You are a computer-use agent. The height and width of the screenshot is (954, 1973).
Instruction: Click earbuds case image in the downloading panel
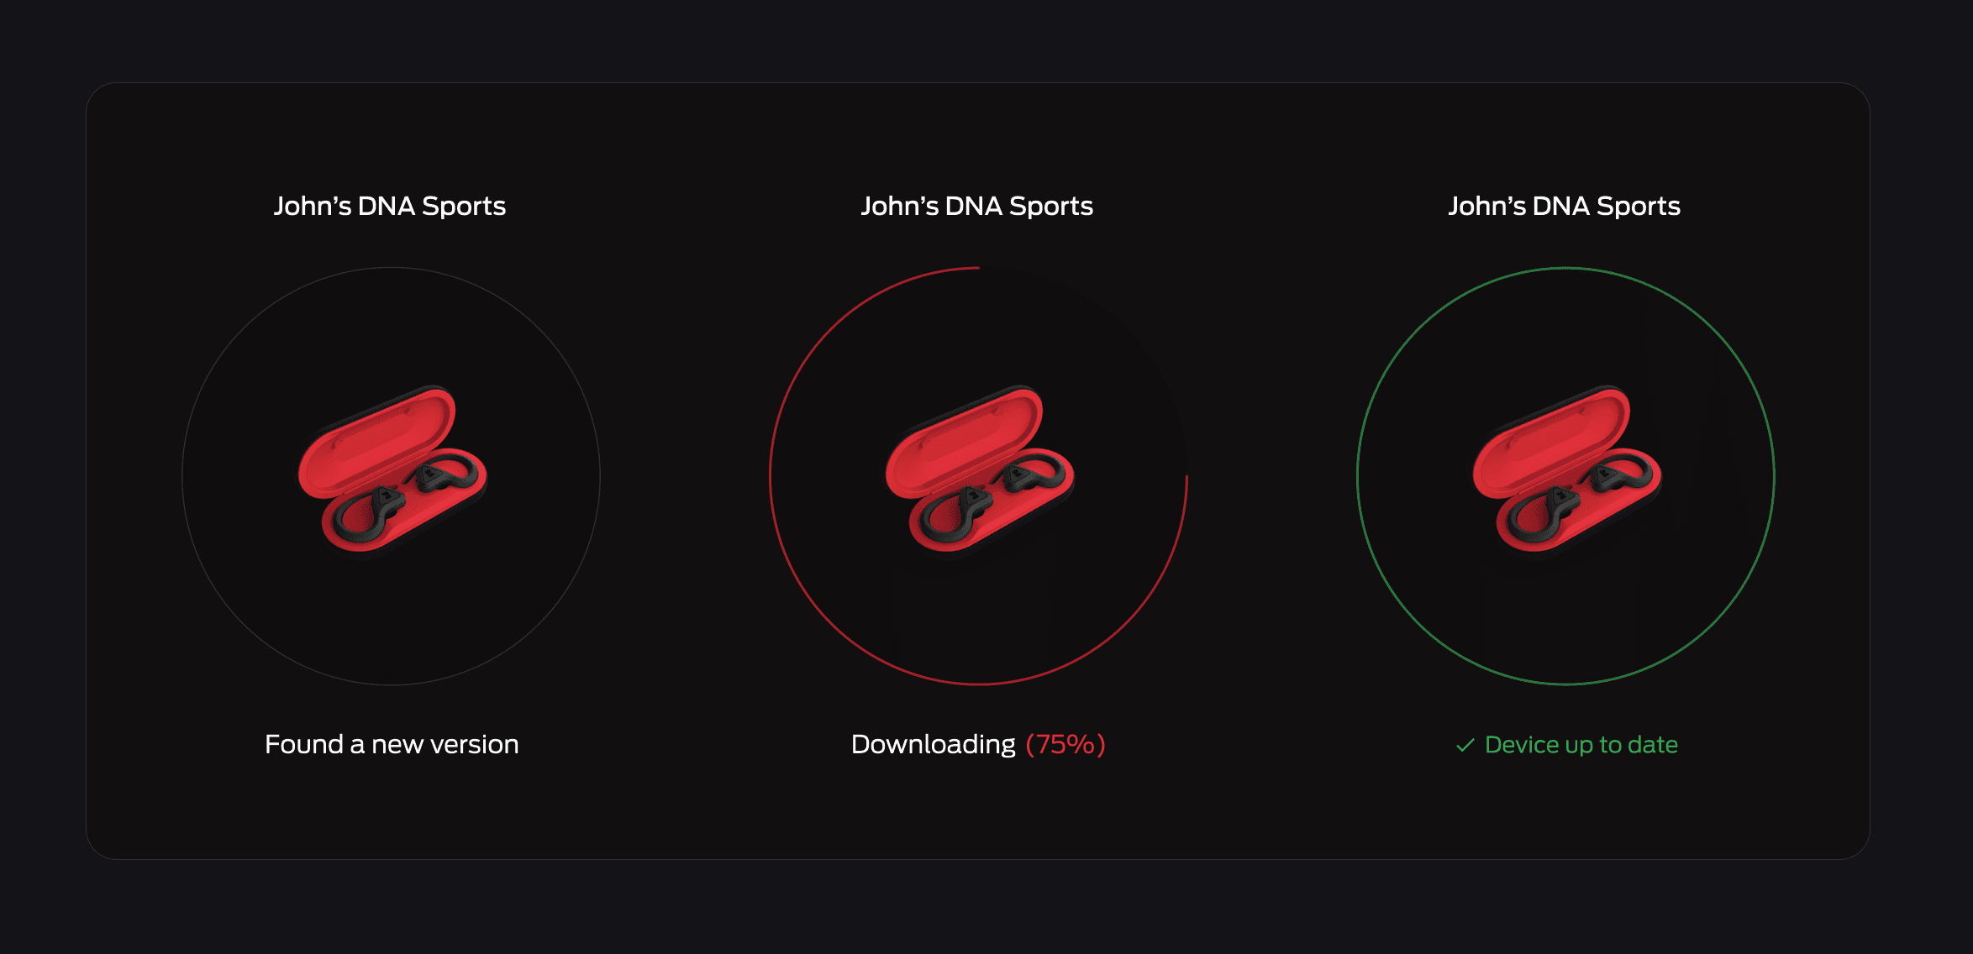click(x=979, y=470)
